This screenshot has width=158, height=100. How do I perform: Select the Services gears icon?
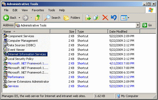[x=5, y=86]
